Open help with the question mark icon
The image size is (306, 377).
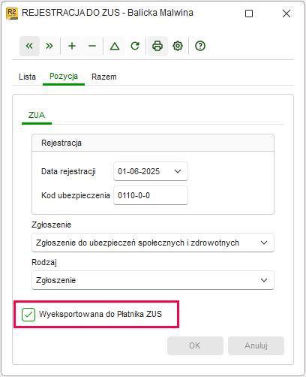(200, 46)
